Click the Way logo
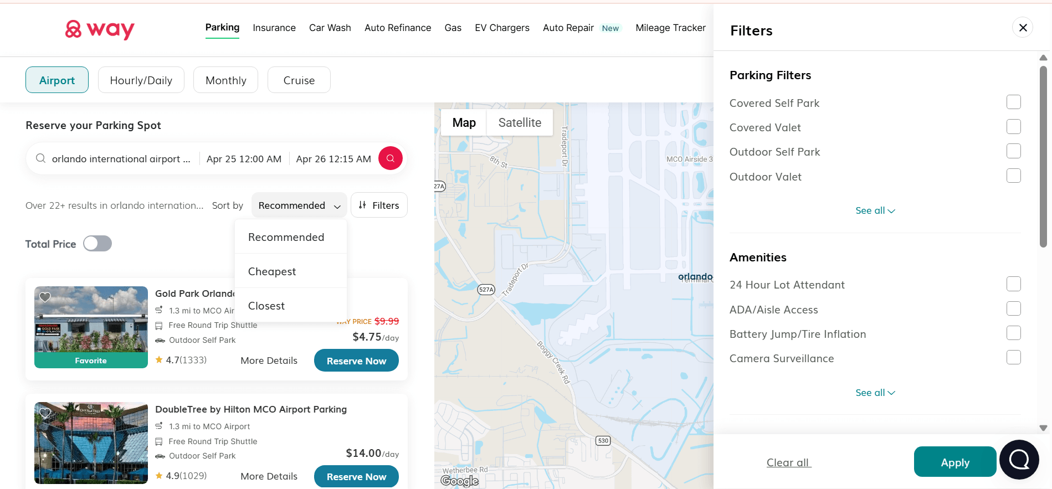Viewport: 1052px width, 489px height. point(100,29)
